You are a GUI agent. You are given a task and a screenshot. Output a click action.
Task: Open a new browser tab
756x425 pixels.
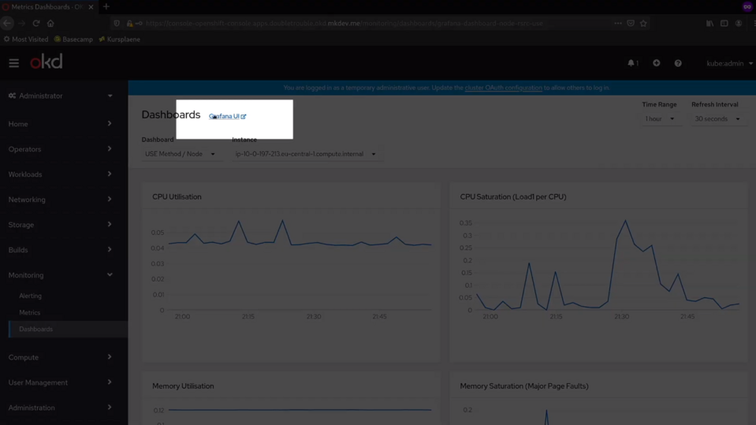coord(106,7)
